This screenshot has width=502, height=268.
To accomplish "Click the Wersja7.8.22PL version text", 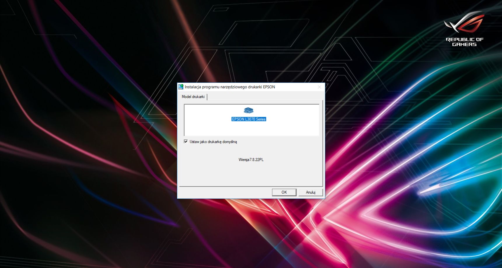I will tap(251, 160).
